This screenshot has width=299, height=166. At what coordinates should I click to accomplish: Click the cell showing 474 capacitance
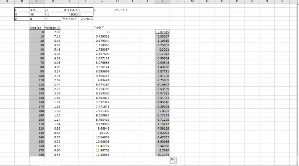[x=37, y=10]
